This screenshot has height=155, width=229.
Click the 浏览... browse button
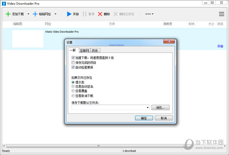coord(160,107)
